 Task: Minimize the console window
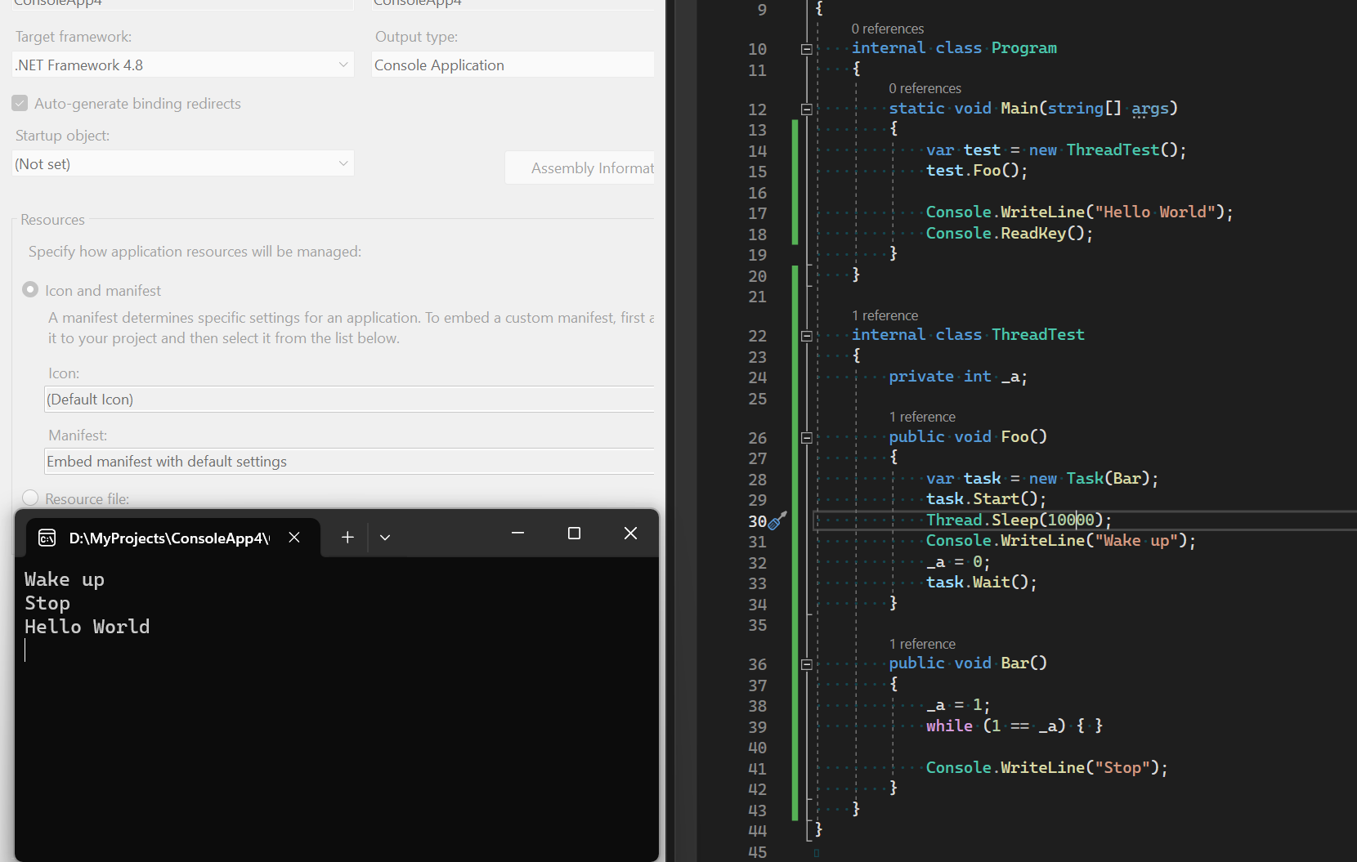[x=517, y=534]
